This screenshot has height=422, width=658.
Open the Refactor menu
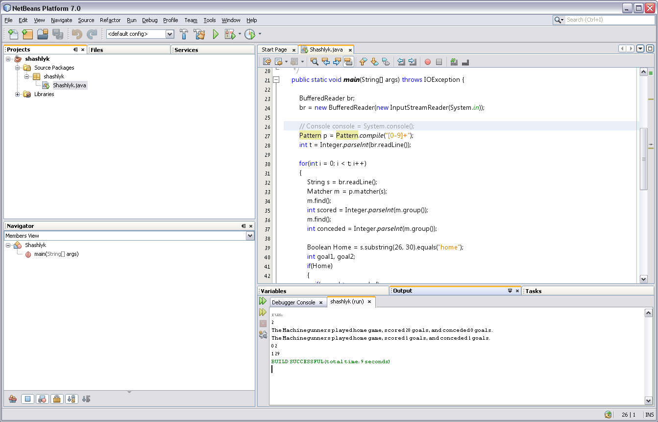click(110, 20)
